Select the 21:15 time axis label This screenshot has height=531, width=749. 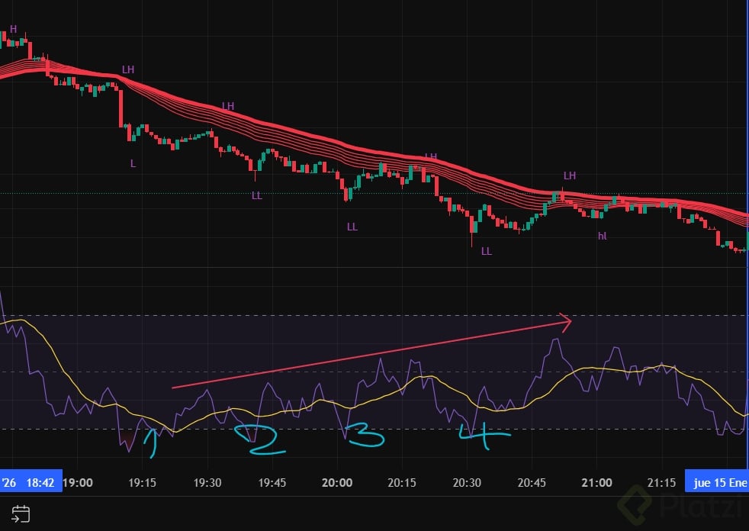tap(661, 482)
